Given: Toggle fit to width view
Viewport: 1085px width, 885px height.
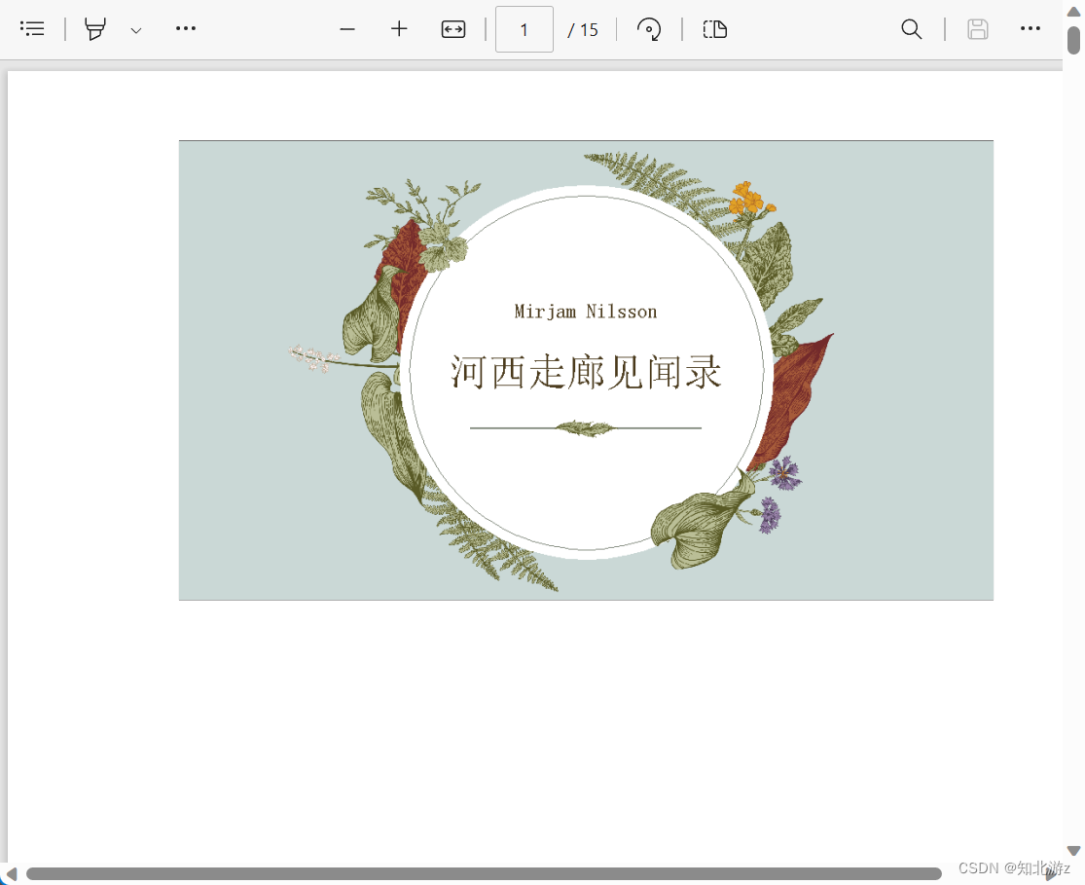Looking at the screenshot, I should [x=453, y=29].
